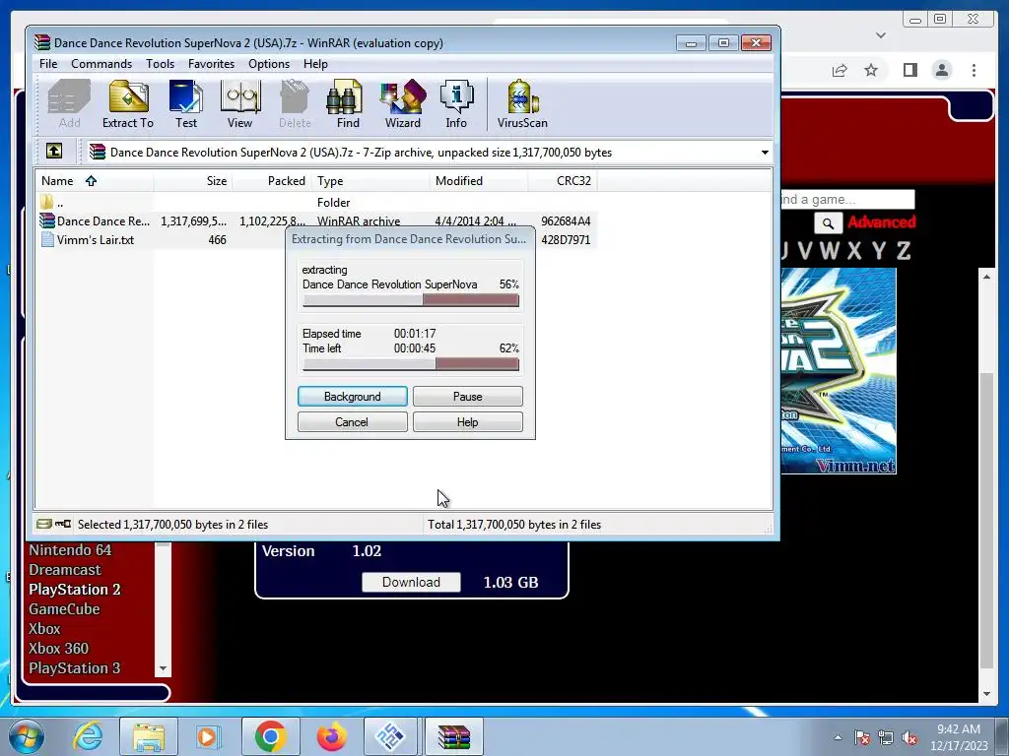This screenshot has height=756, width=1009.
Task: Click console list scroll down arrow
Action: pos(163,668)
